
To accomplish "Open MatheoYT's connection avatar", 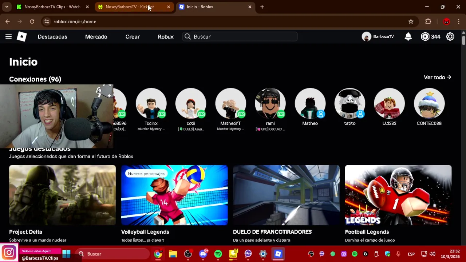I will tap(230, 104).
